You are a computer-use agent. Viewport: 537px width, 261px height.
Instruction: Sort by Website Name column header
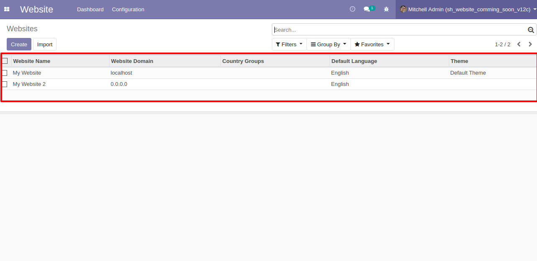tap(60, 61)
